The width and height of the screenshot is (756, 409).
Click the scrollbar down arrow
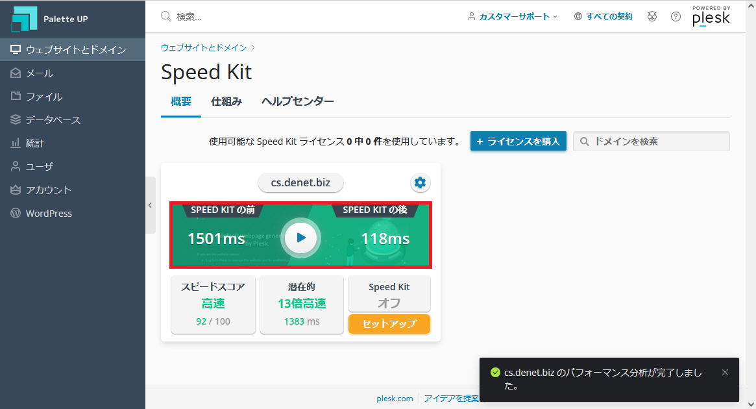coord(751,404)
